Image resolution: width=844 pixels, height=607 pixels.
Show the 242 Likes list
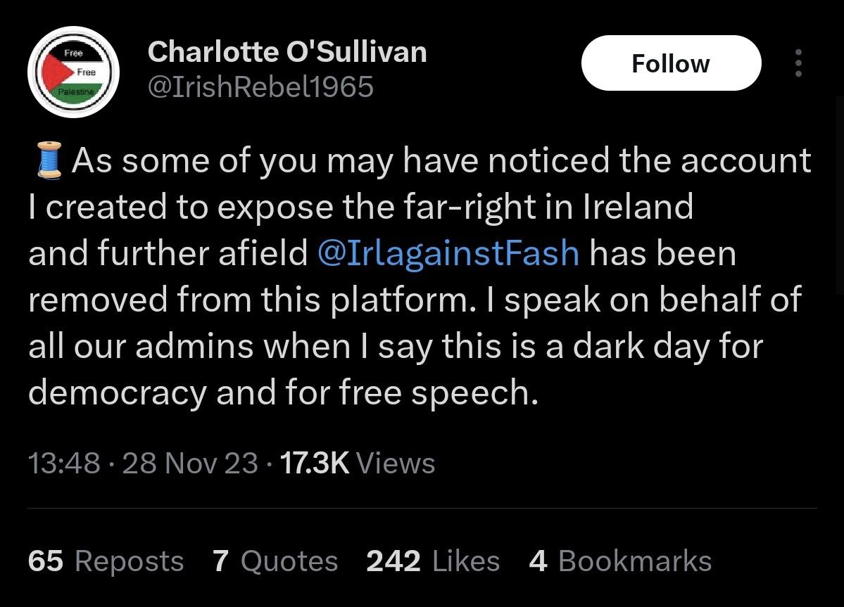pos(433,561)
